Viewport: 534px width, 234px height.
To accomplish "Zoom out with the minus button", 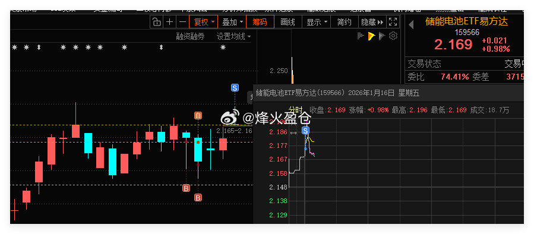I will 182,22.
